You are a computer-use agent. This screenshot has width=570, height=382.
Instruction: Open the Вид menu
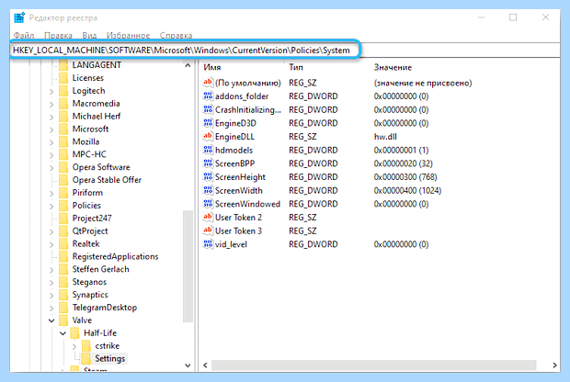tap(89, 36)
